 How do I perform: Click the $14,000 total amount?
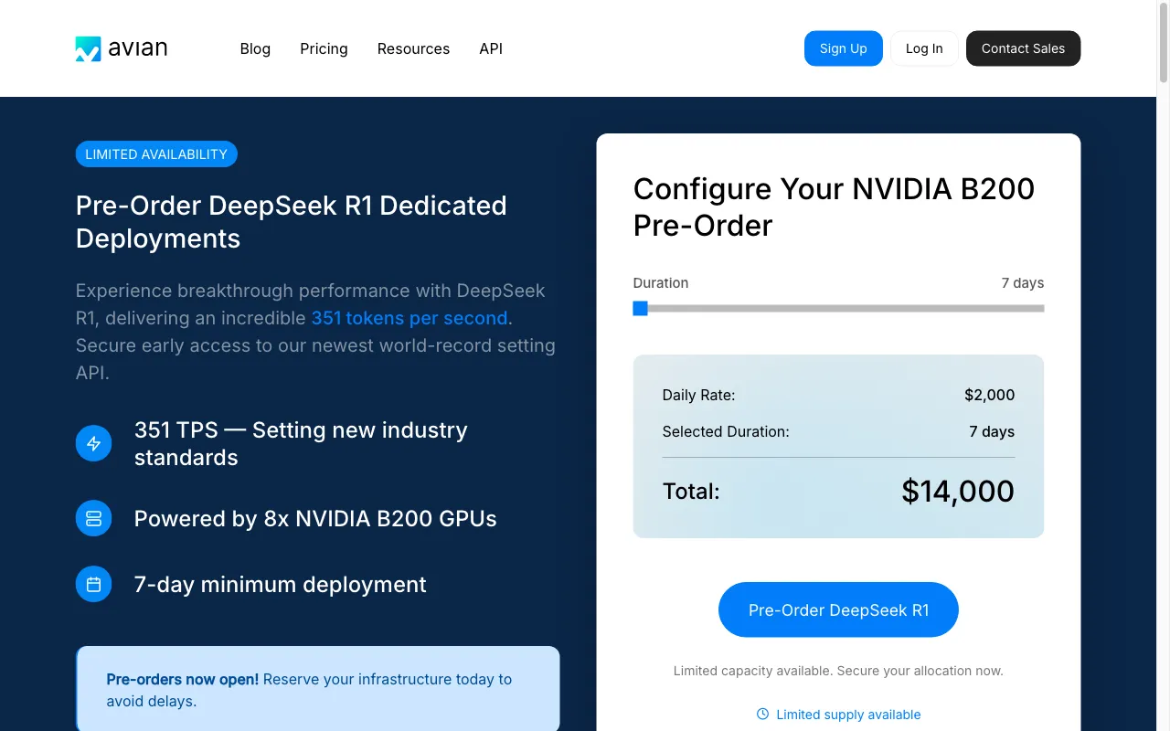[x=958, y=491]
